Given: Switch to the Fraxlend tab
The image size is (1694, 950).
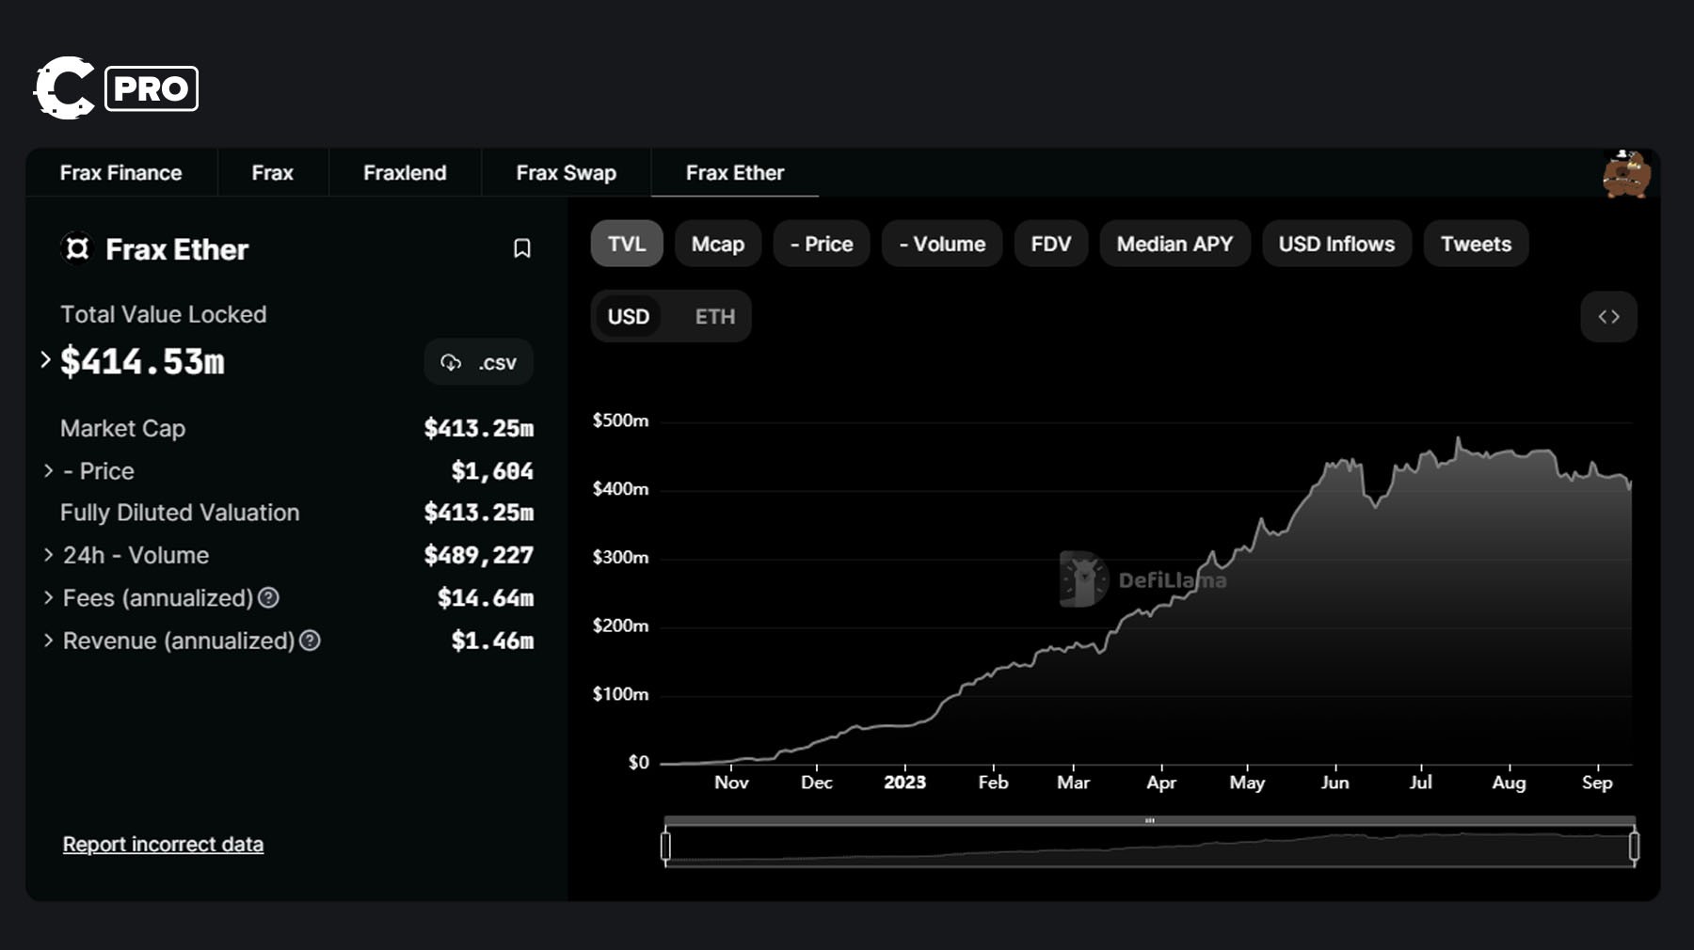Looking at the screenshot, I should click(x=404, y=172).
